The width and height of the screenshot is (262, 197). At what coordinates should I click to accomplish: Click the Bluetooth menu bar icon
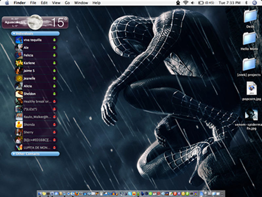246,3
